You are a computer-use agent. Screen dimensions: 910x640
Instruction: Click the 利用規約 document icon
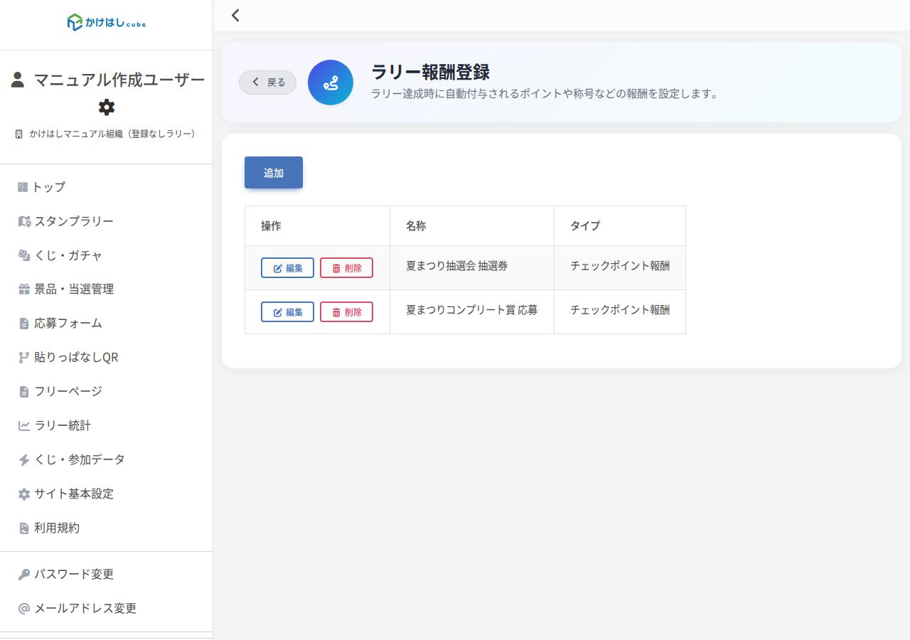24,528
